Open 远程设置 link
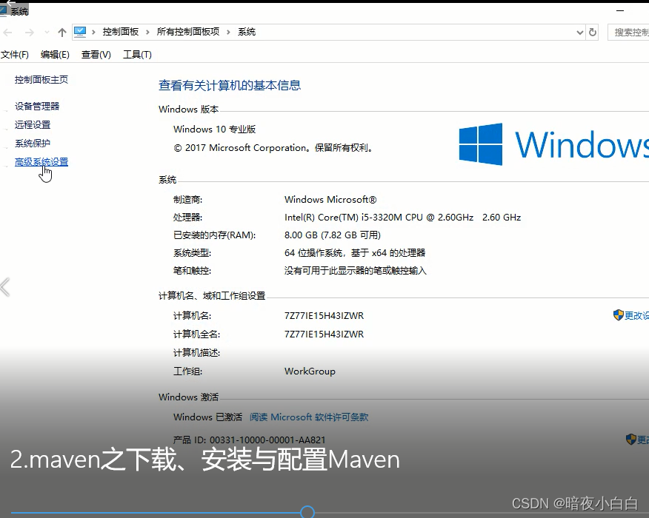 (33, 125)
